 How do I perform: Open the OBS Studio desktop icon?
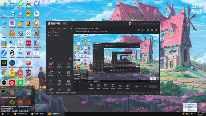(x=4, y=83)
